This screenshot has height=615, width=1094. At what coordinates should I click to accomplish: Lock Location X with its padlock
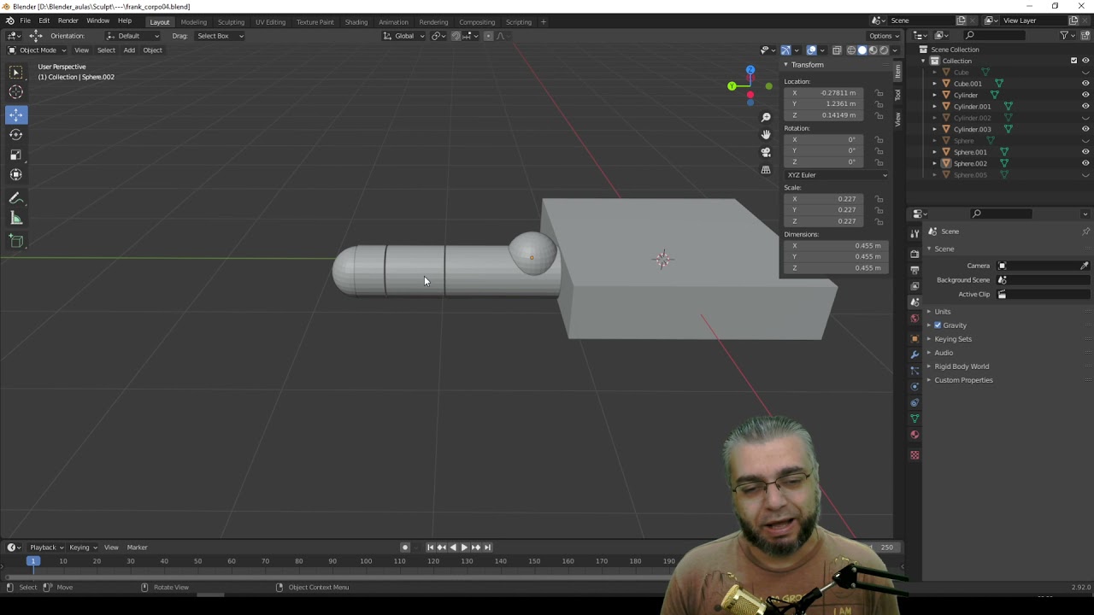tap(879, 93)
